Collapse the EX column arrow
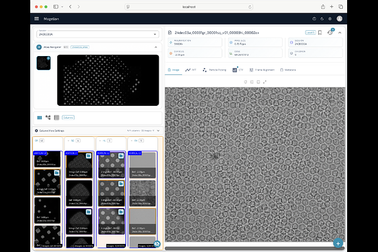Viewport: 378px width, 252px height. click(x=132, y=140)
